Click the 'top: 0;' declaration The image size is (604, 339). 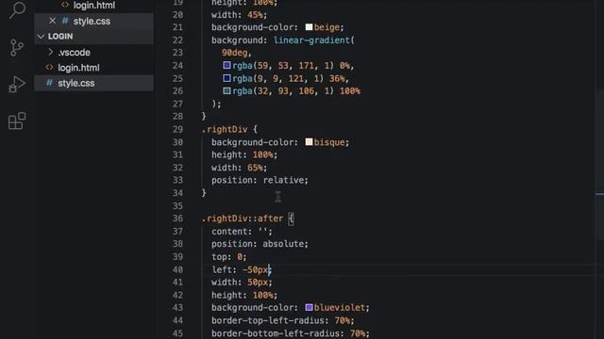tap(229, 256)
